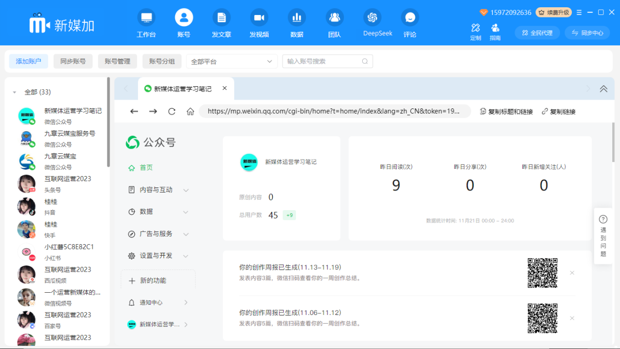Open the 发视频 video publishing icon

(x=259, y=23)
